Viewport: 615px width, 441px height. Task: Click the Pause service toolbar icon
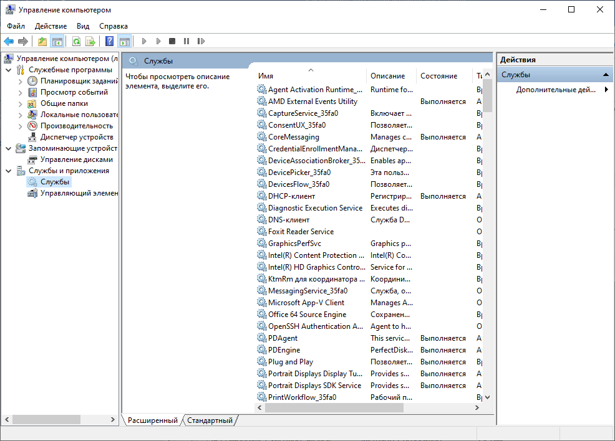[x=186, y=41]
